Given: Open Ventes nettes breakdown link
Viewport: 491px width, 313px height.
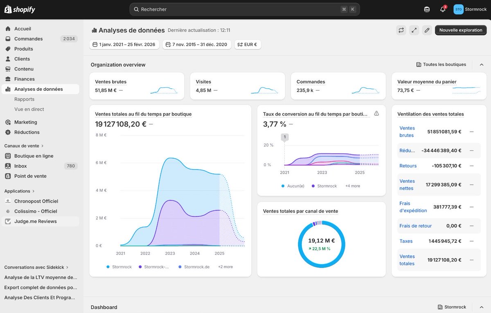Looking at the screenshot, I should point(407,185).
